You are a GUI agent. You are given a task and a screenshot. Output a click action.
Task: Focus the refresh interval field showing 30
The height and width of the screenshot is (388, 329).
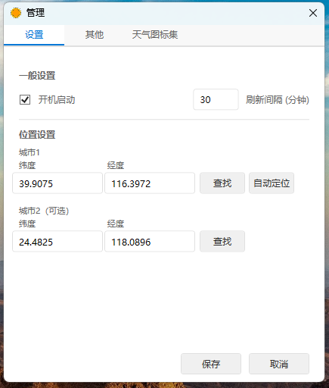tap(216, 99)
